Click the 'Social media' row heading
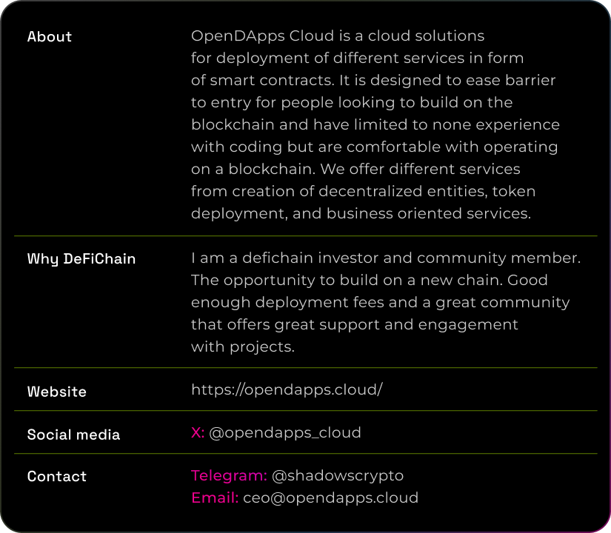 click(x=73, y=435)
